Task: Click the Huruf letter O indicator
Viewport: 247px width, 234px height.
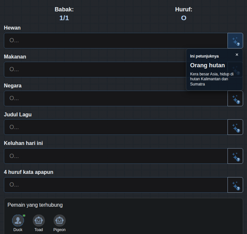Action: pyautogui.click(x=184, y=18)
